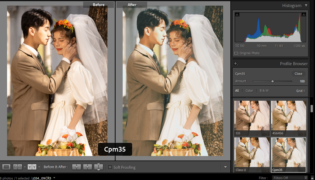315x180 pixels.
Task: Toggle shadow clipping indicator in histogram
Action: point(237,14)
